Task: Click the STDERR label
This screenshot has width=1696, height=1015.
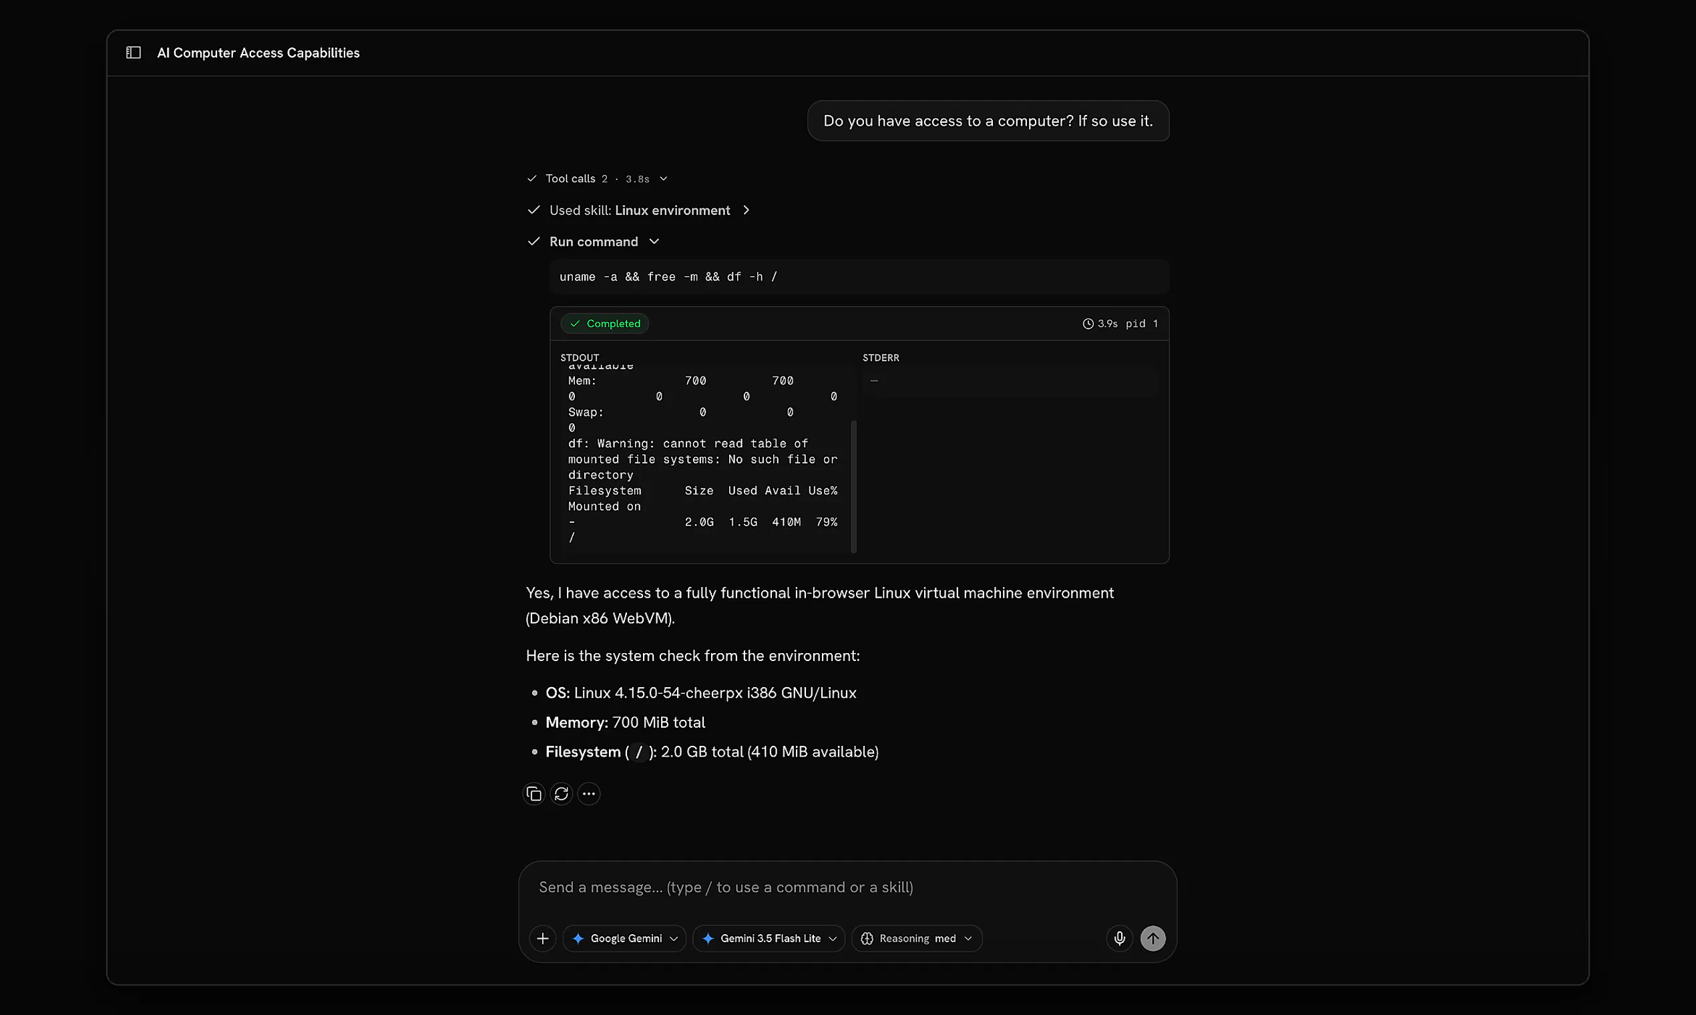Action: click(x=880, y=358)
